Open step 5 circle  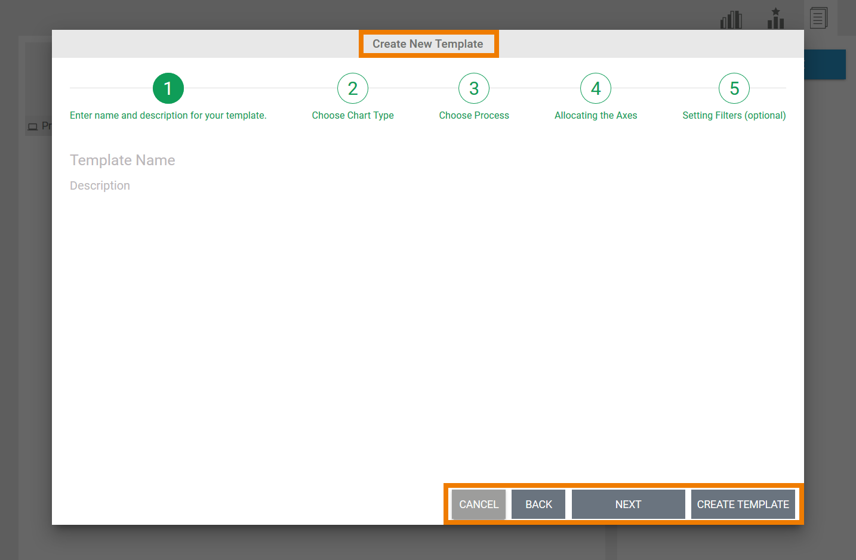click(734, 88)
